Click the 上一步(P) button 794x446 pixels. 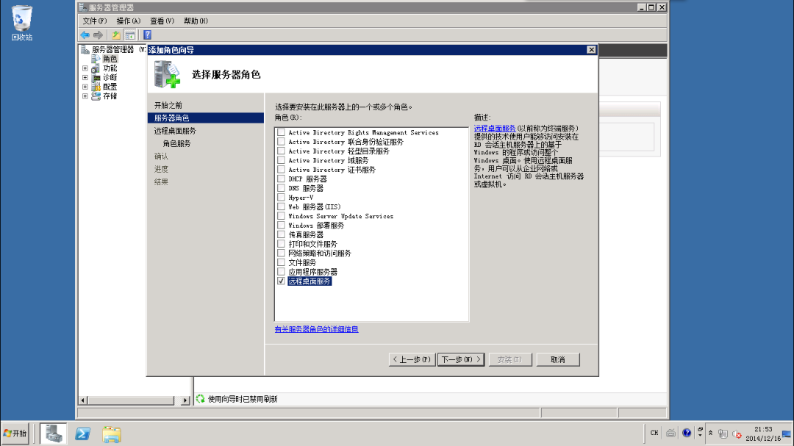[x=412, y=359]
